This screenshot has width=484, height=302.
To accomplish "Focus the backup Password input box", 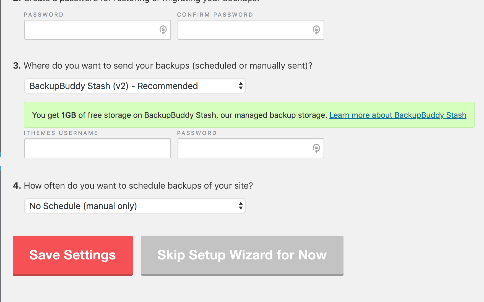I will click(98, 30).
